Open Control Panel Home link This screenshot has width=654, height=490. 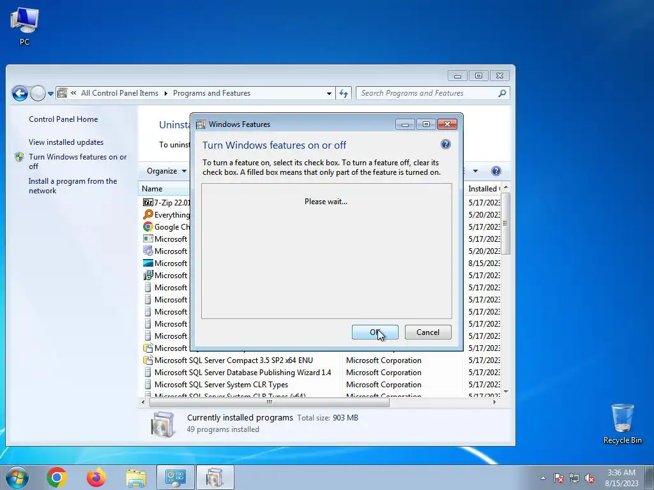pos(63,119)
